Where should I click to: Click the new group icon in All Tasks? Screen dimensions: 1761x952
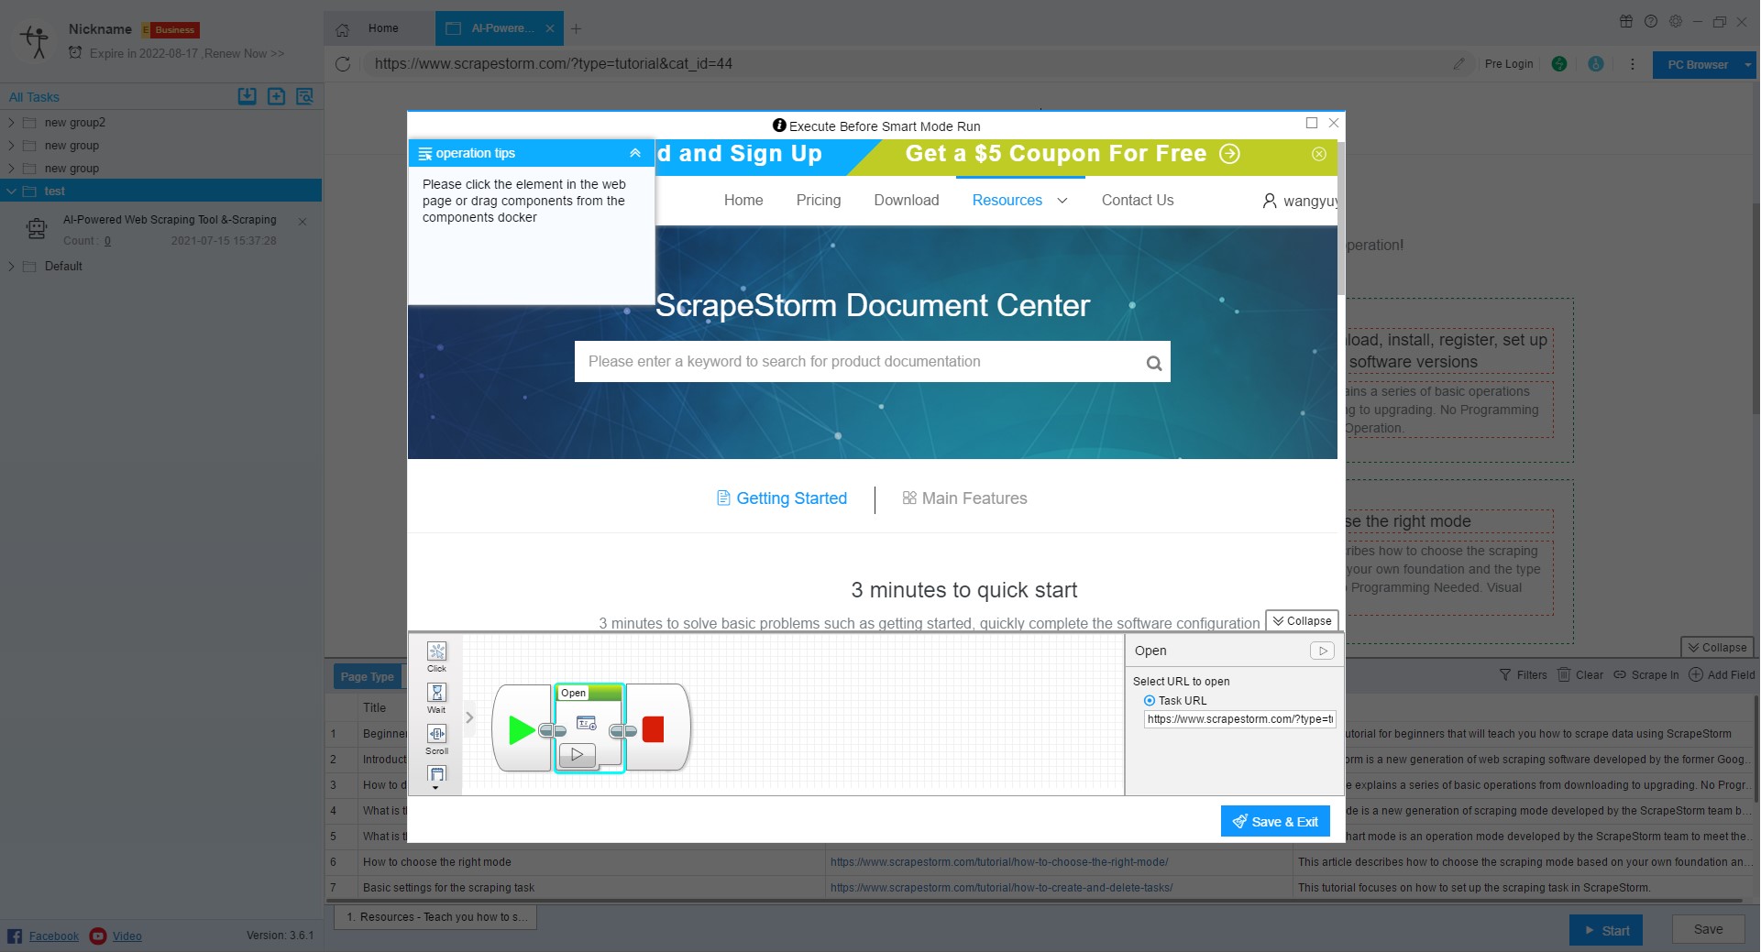pos(276,96)
